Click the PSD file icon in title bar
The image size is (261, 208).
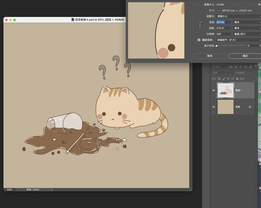(x=73, y=20)
